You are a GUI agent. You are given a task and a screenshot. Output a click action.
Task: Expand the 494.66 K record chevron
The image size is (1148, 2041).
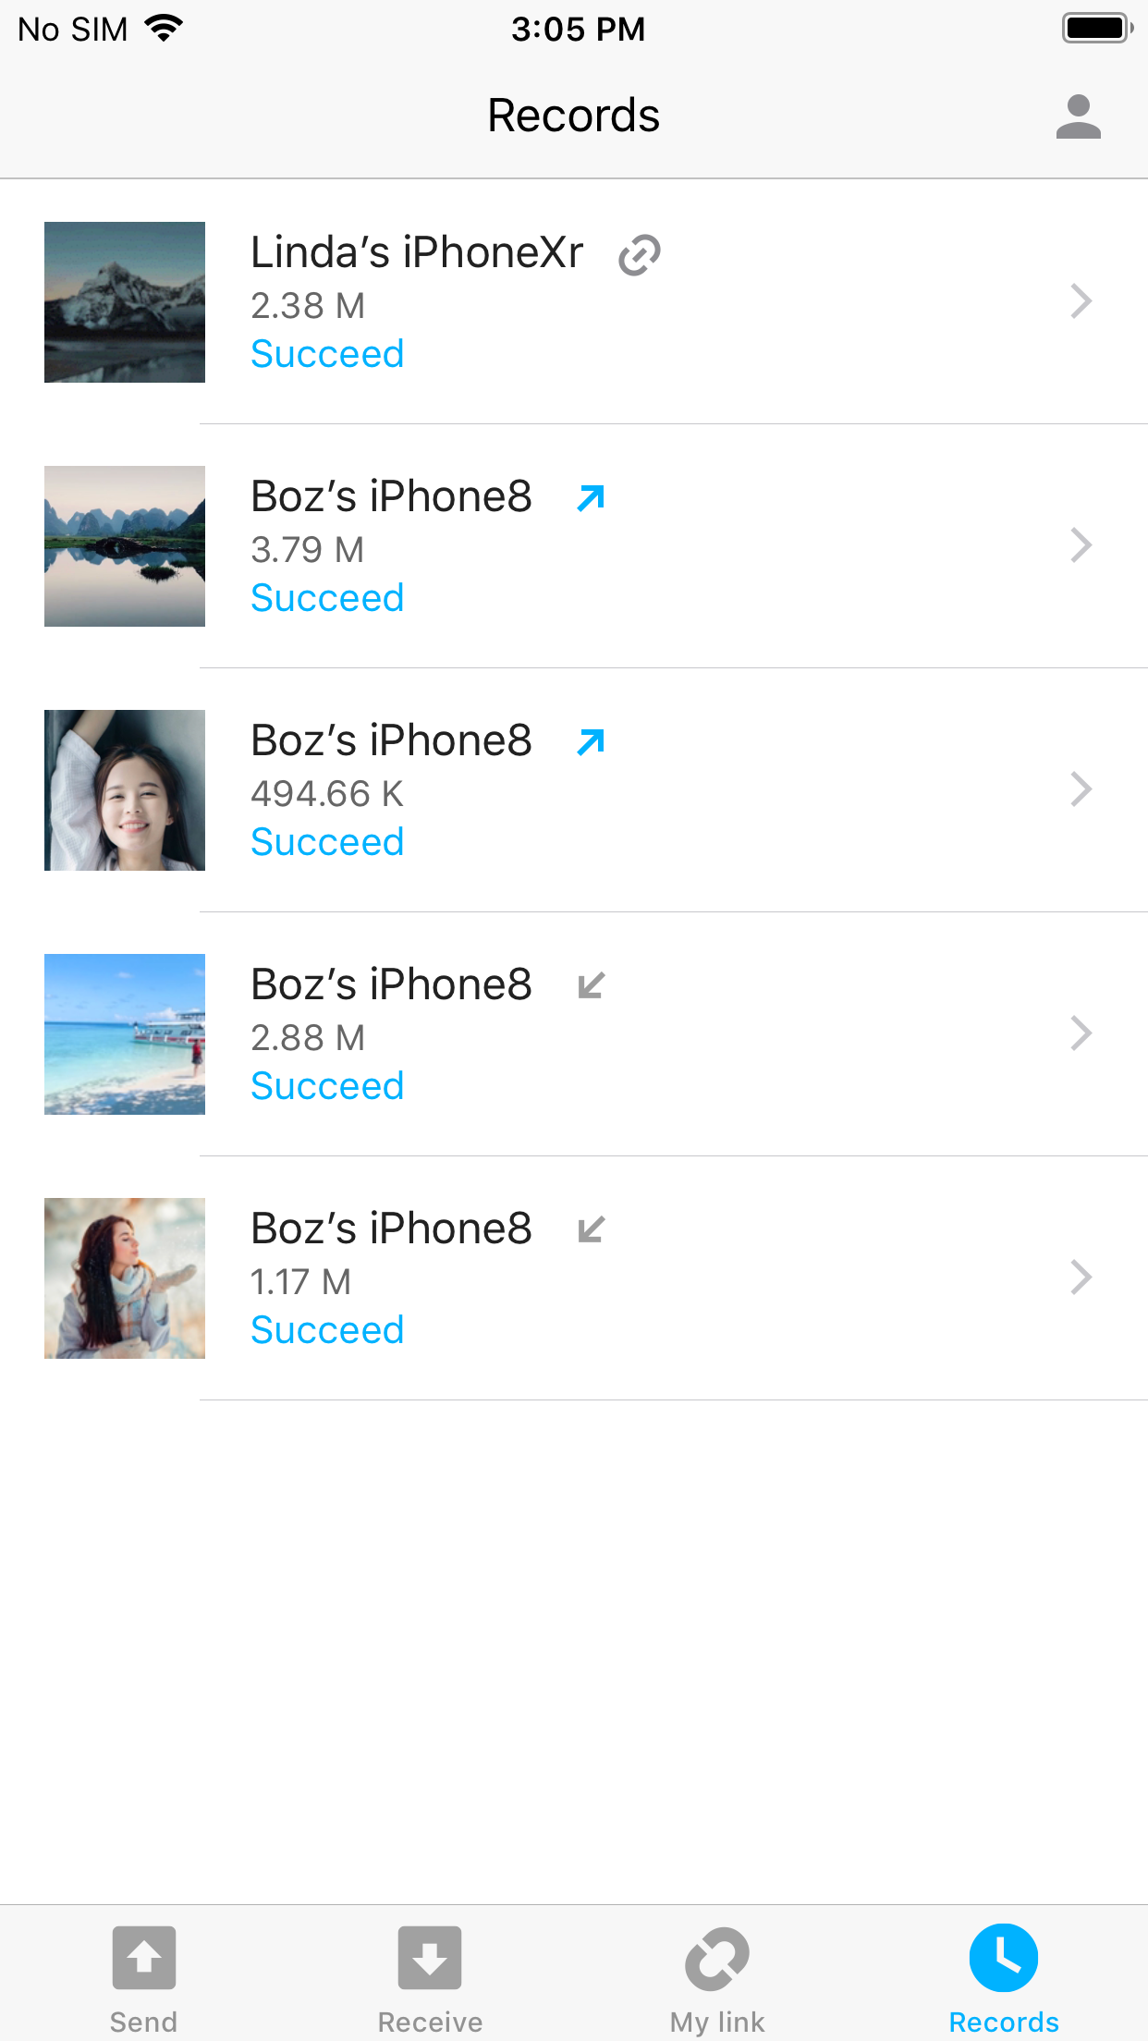click(1081, 789)
